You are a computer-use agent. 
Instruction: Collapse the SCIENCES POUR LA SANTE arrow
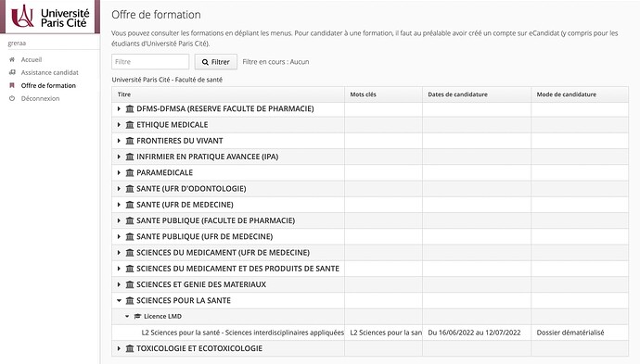point(119,300)
